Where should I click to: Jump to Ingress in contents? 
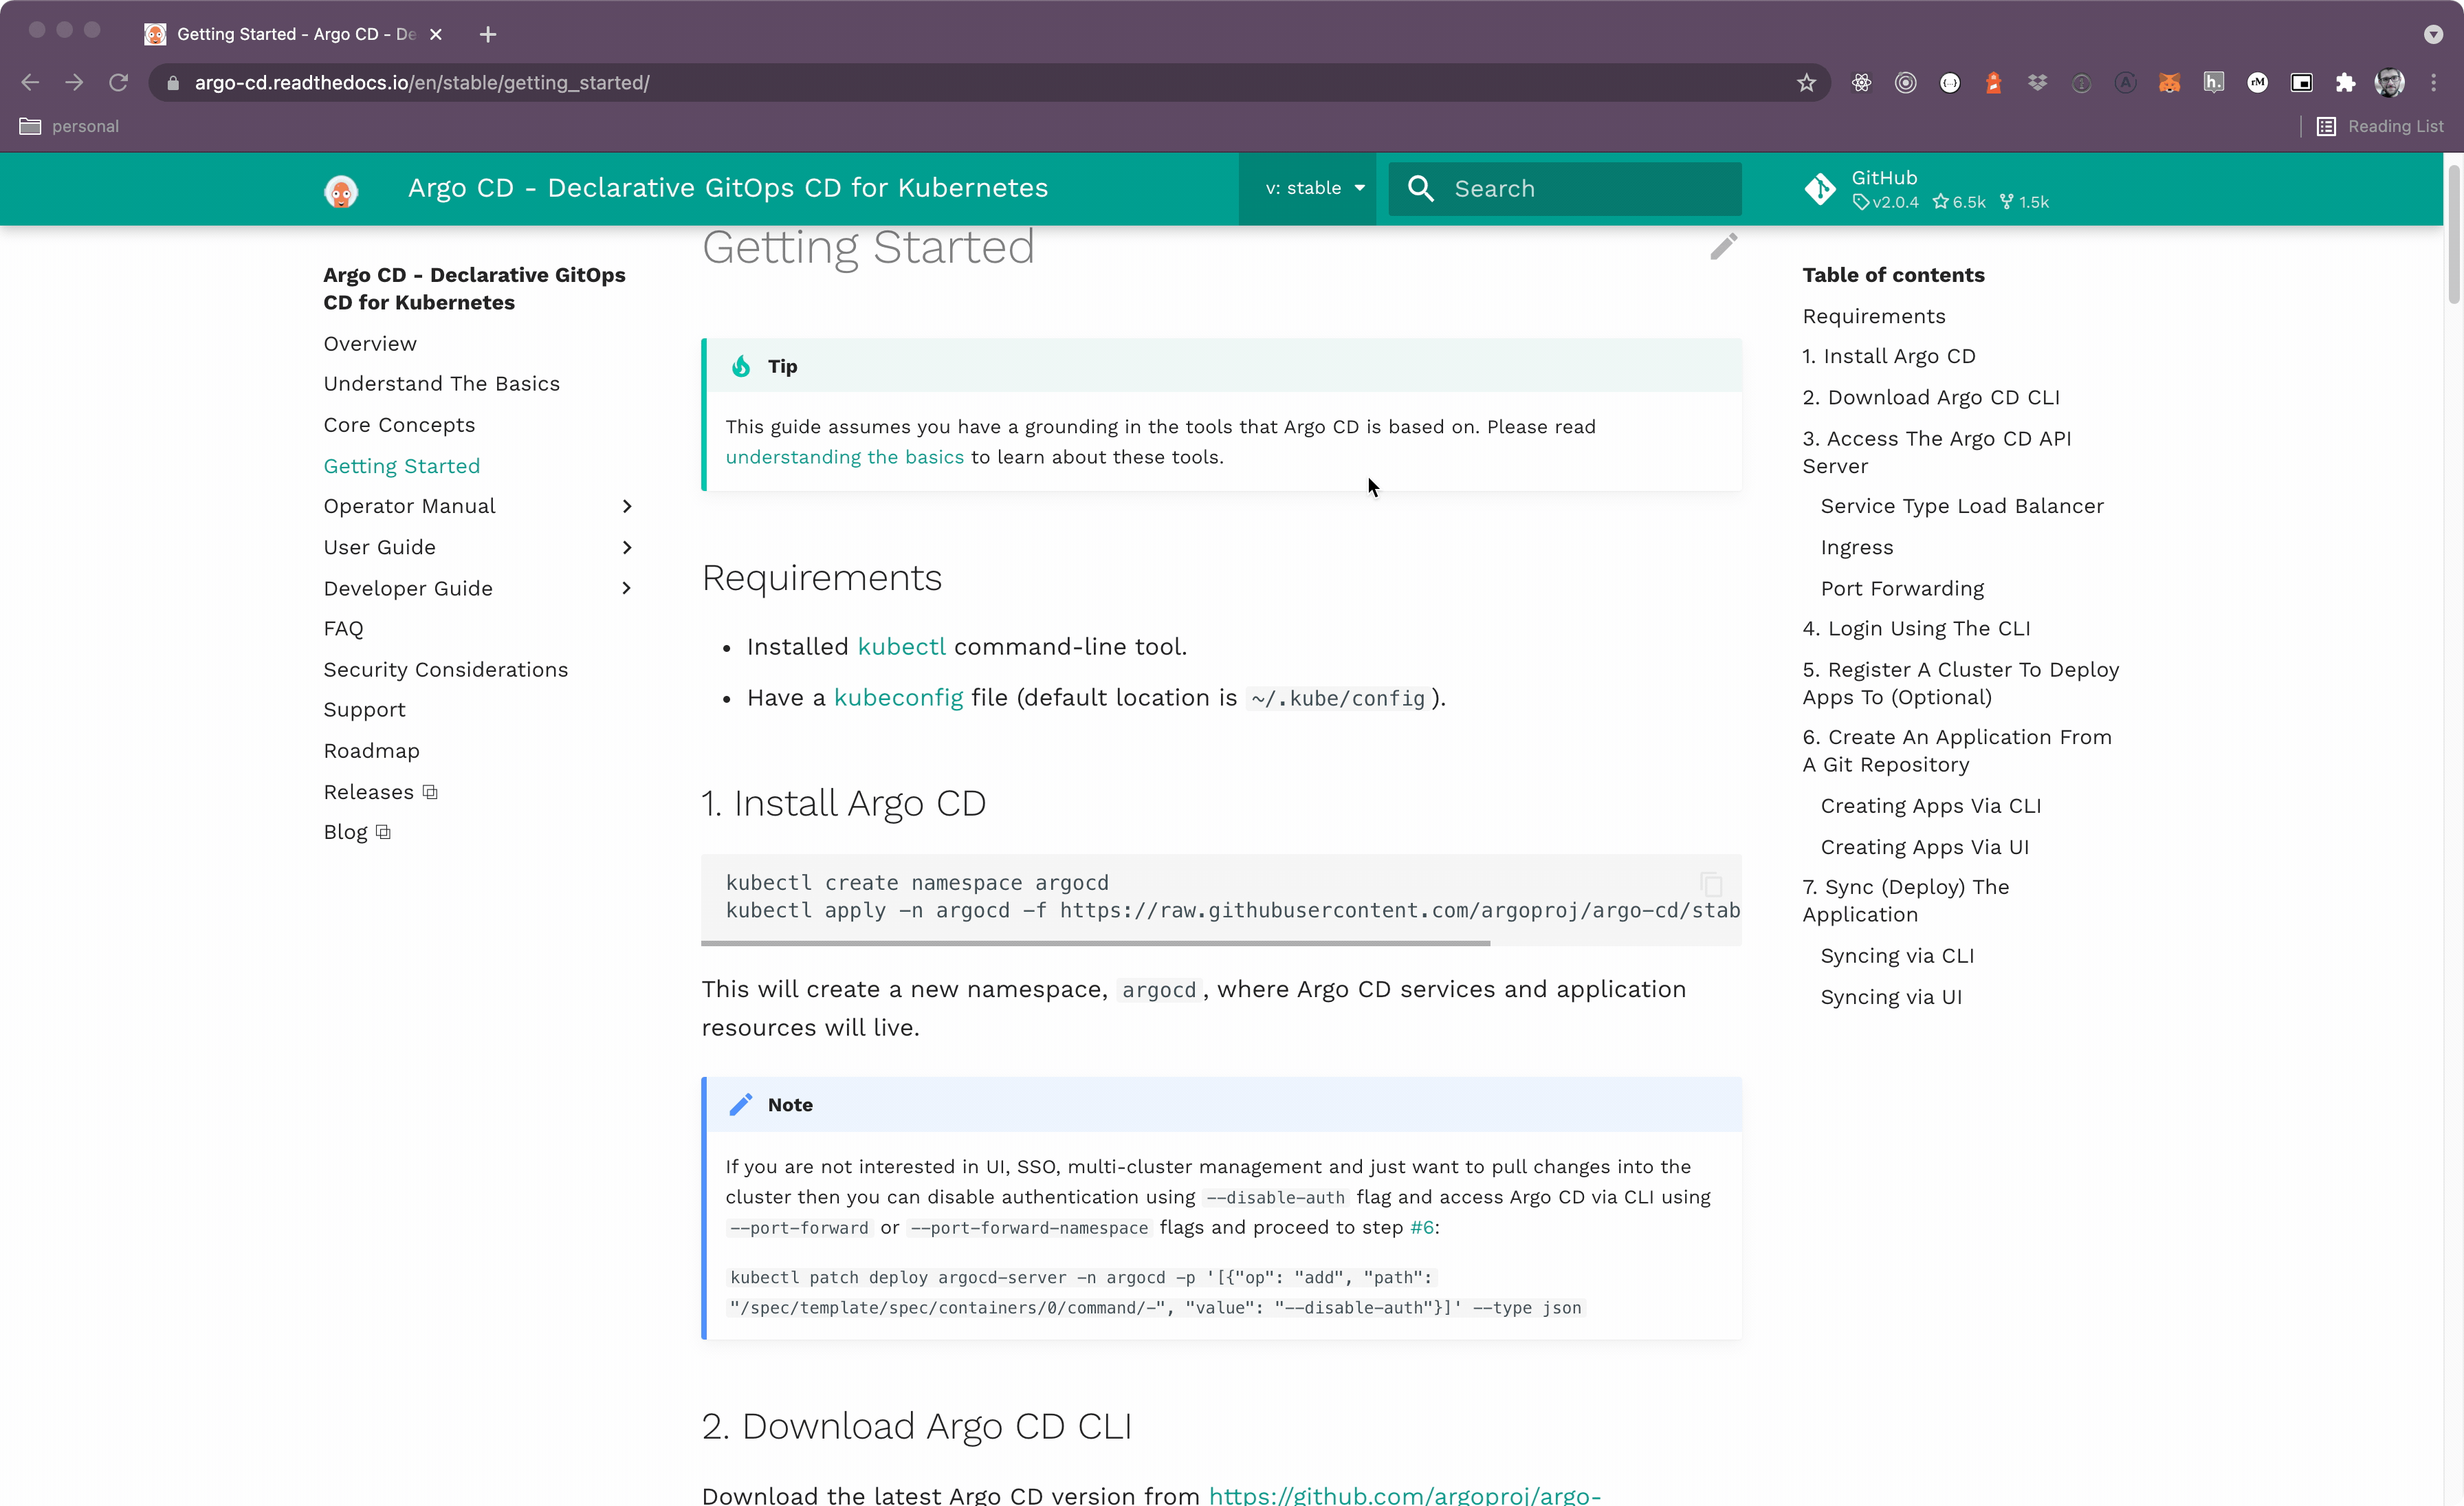tap(1856, 547)
